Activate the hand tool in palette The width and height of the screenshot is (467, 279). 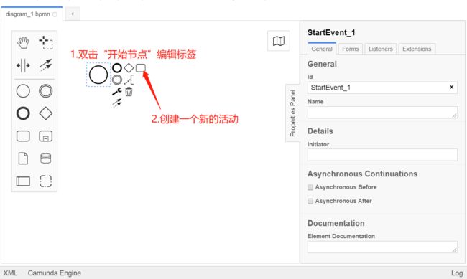pyautogui.click(x=23, y=42)
